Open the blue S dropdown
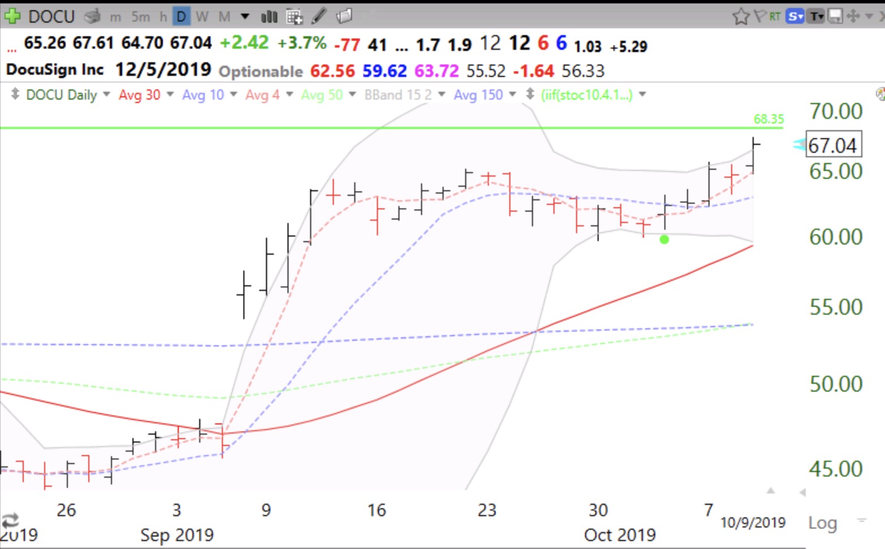Screen dimensions: 885x549 tap(796, 16)
